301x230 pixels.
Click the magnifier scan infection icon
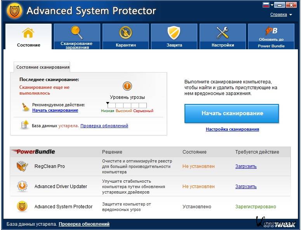pos(77,32)
